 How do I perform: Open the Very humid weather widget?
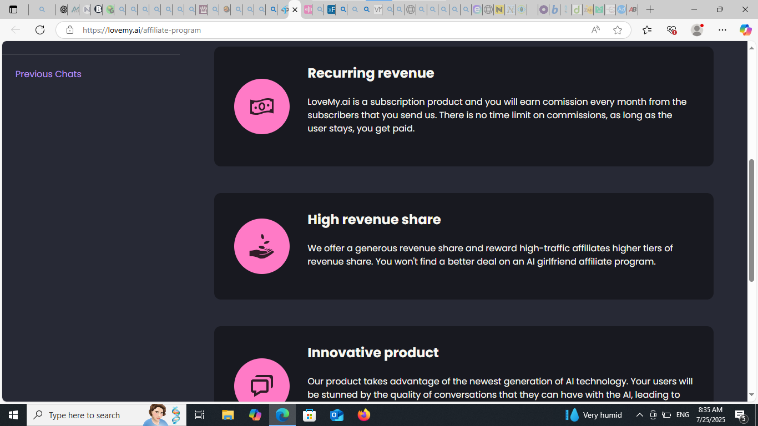[x=594, y=415]
